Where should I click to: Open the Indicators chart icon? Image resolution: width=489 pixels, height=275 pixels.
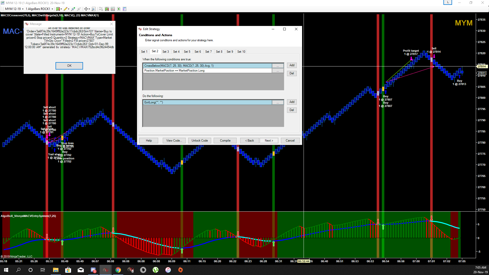point(113,9)
